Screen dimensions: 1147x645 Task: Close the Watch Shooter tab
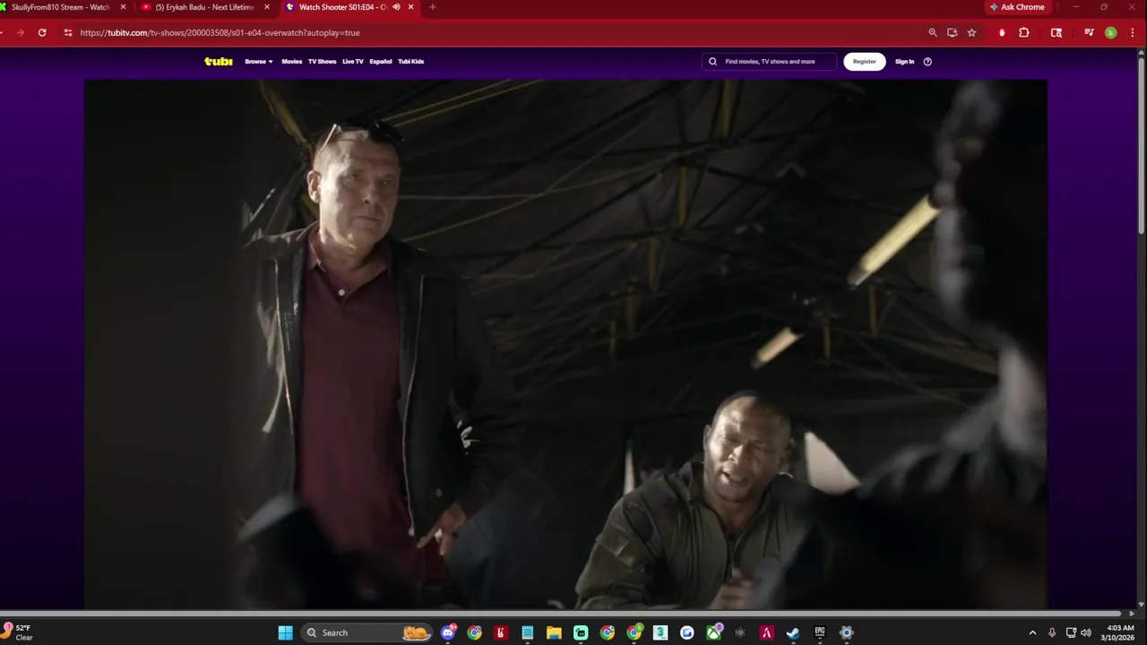411,7
